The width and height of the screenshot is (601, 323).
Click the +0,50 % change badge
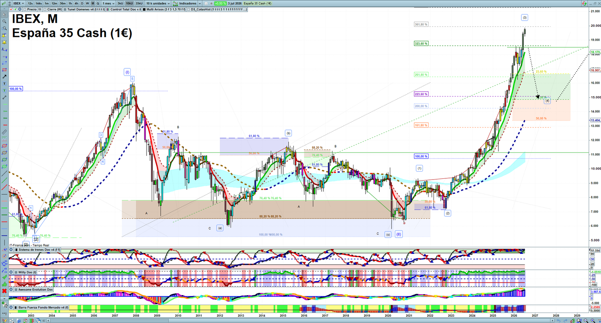click(220, 3)
